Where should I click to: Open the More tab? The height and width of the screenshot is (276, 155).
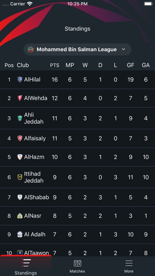coord(129,266)
